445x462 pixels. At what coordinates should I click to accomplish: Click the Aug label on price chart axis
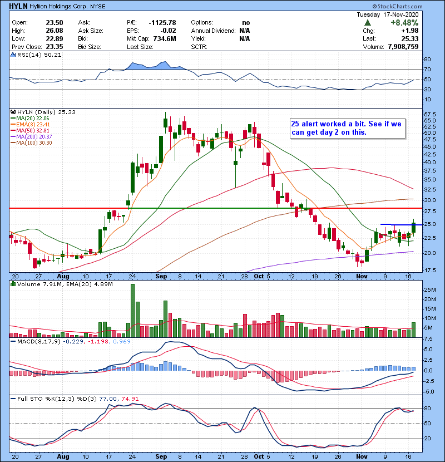pos(63,276)
